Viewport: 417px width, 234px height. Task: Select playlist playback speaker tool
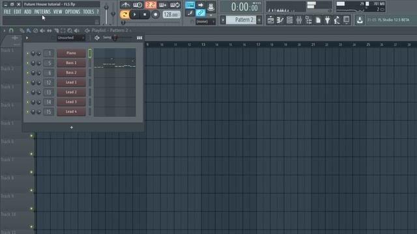[77, 31]
